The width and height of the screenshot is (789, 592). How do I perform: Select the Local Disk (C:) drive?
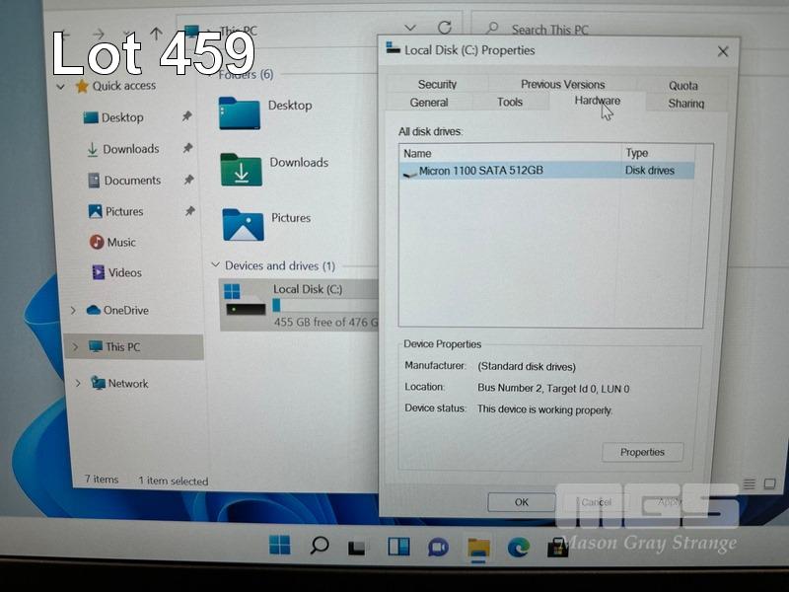tap(294, 304)
